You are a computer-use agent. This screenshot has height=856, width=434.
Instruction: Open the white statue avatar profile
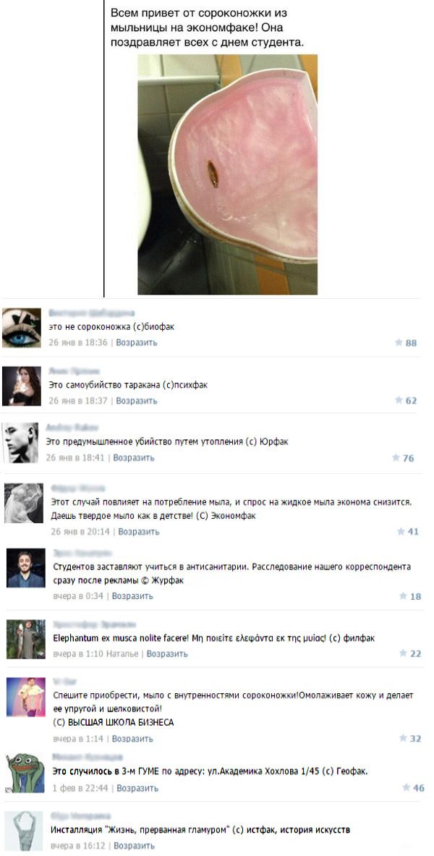(x=23, y=831)
